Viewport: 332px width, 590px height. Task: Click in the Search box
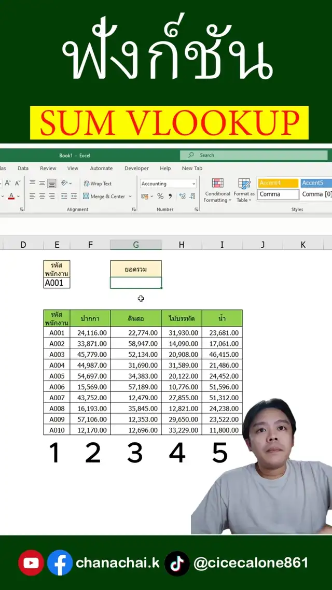pos(254,155)
